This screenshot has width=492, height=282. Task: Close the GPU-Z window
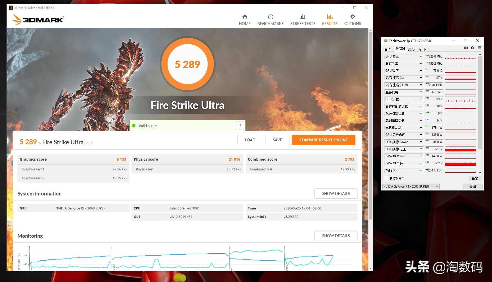(x=478, y=41)
